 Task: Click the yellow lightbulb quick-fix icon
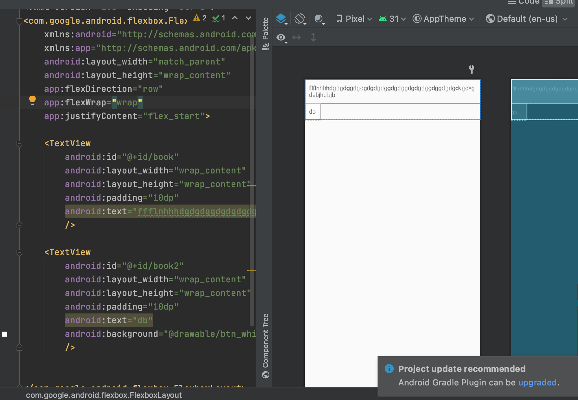[x=32, y=100]
